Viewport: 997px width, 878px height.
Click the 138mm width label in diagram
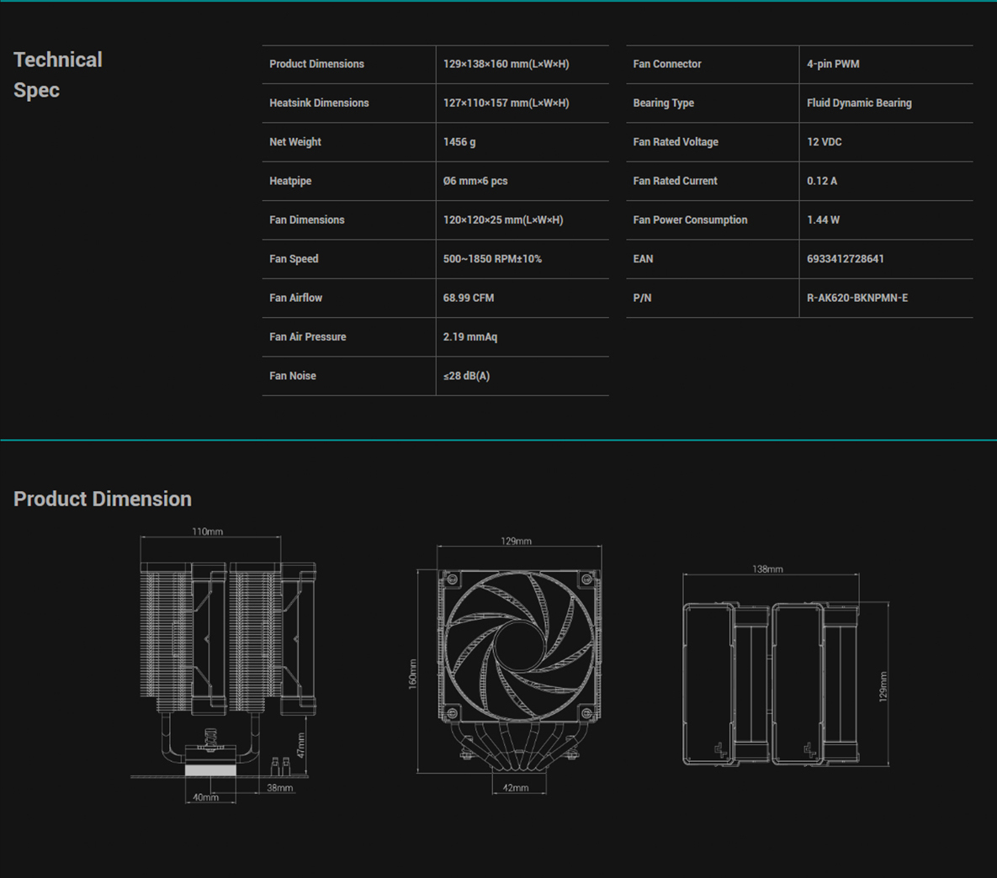(767, 569)
